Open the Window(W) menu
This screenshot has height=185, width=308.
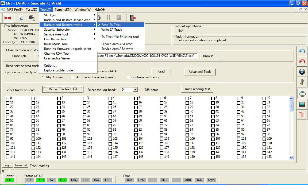[83, 10]
